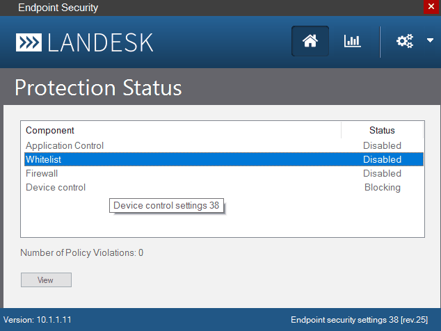This screenshot has height=331, width=441.
Task: Close the Endpoint Security window
Action: coord(431,7)
